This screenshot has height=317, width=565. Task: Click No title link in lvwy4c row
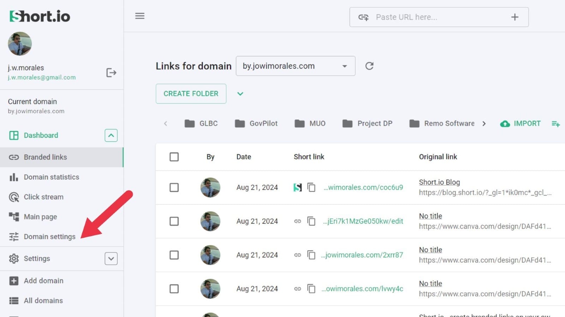(430, 284)
